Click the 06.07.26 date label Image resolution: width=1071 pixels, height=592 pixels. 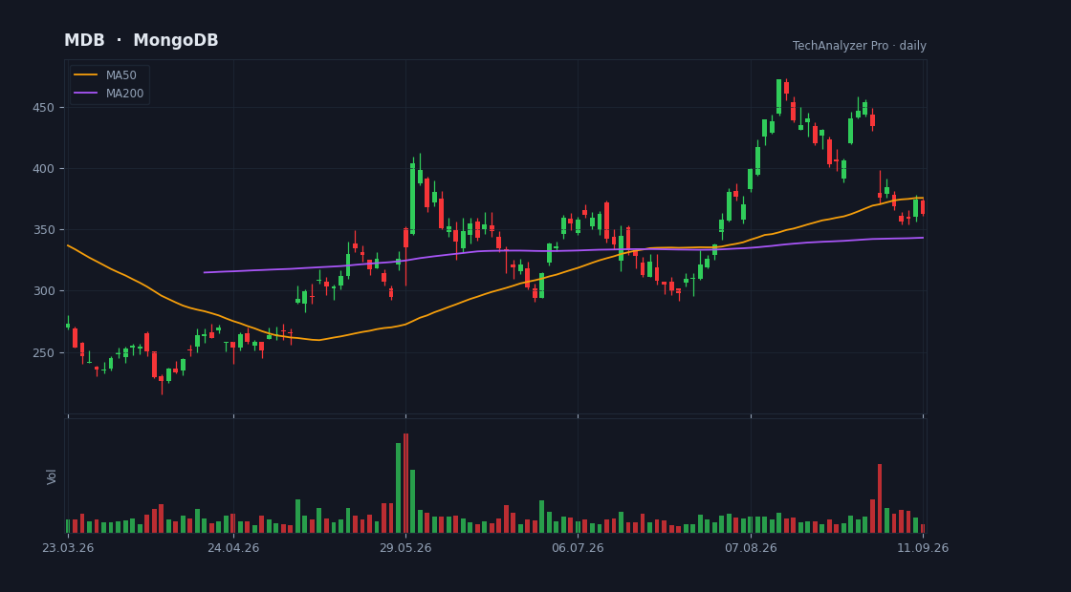[578, 548]
